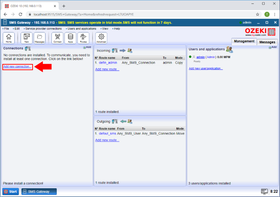Open the Messages folder toolbar icon
This screenshot has height=197, width=280.
(x=40, y=38)
